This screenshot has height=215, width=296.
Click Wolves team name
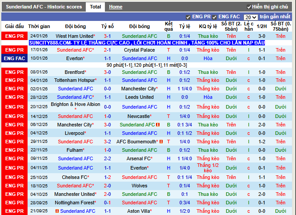pyautogui.click(x=139, y=186)
